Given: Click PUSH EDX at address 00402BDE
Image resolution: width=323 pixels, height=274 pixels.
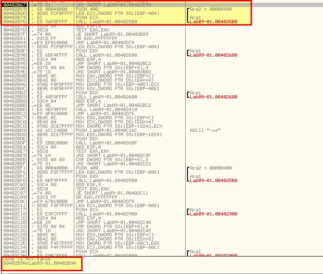Looking at the screenshot, I should (x=87, y=139).
